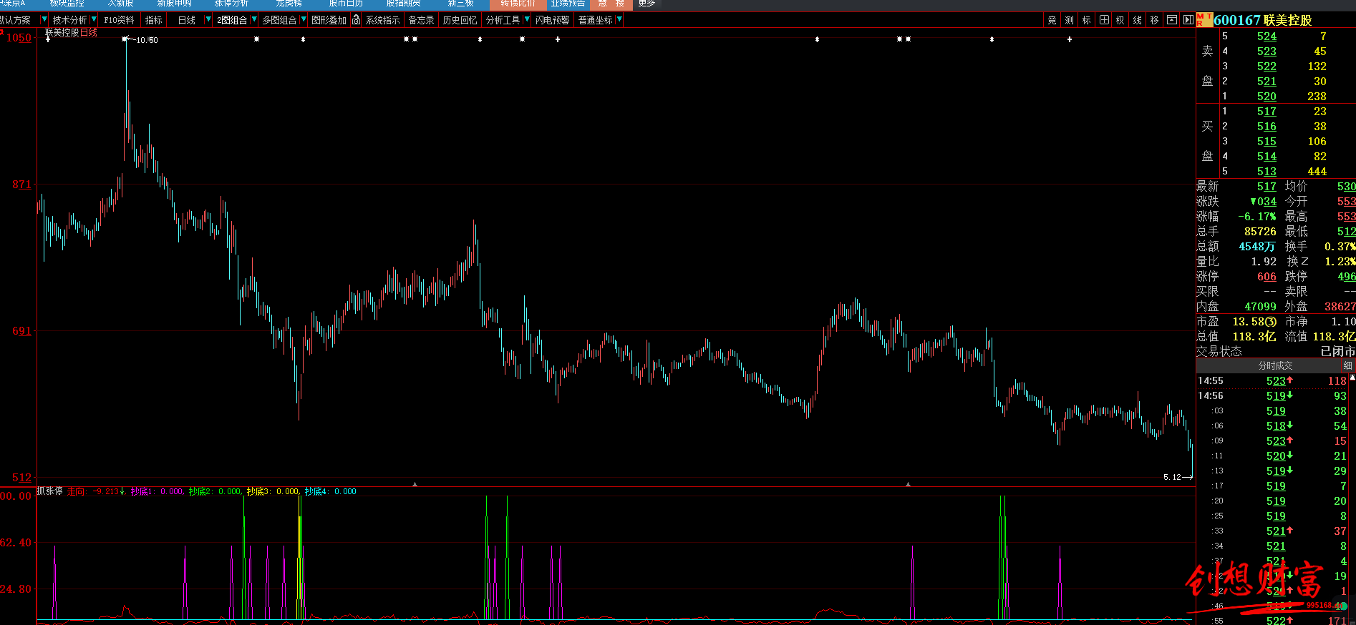Open the 业绩预告 highlighted tab
Screen dimensions: 1356x625
pyautogui.click(x=568, y=4)
